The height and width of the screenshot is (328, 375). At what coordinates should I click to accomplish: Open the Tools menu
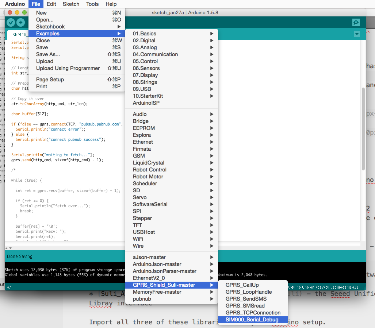pos(92,4)
